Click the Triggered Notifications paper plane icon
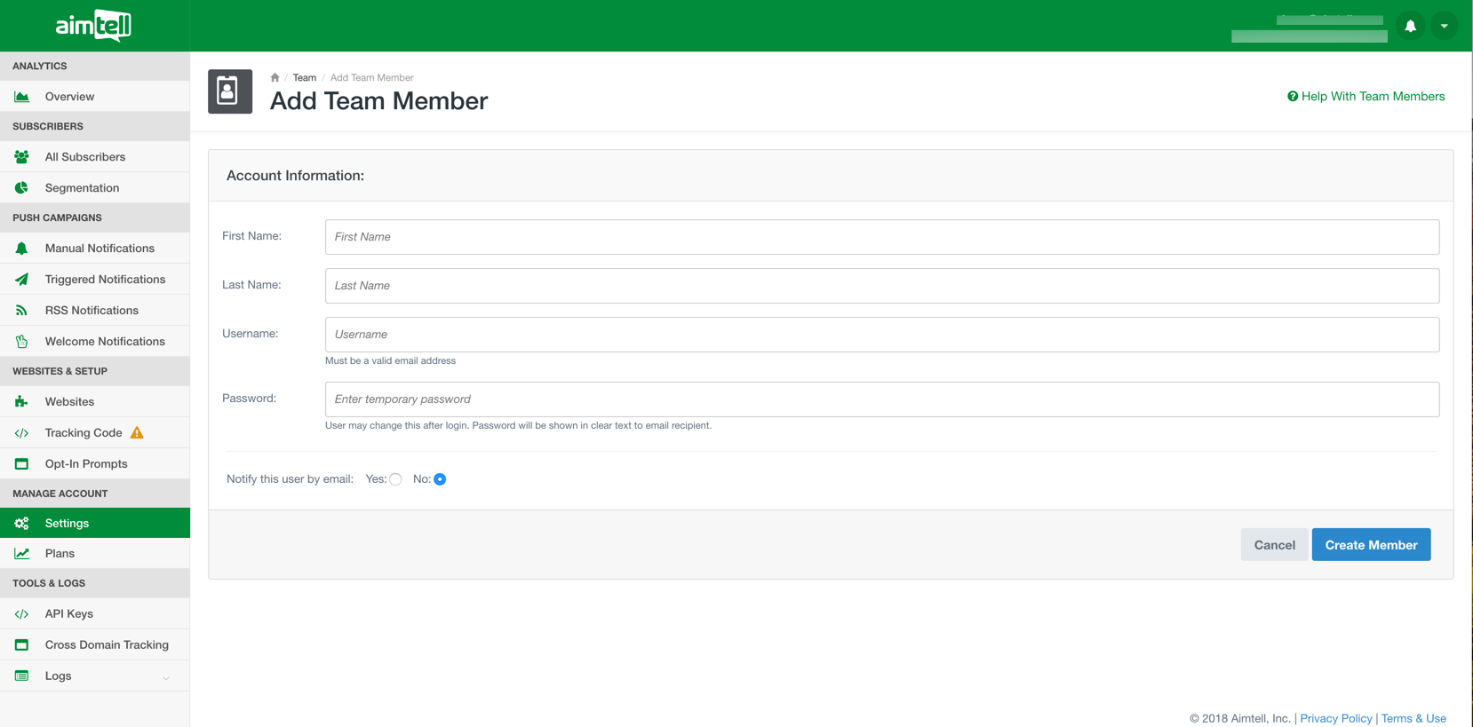The height and width of the screenshot is (727, 1473). pos(22,280)
